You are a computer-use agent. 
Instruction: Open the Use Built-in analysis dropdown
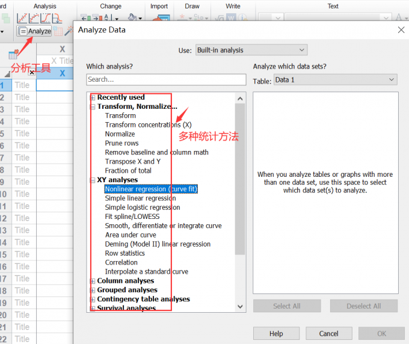251,51
